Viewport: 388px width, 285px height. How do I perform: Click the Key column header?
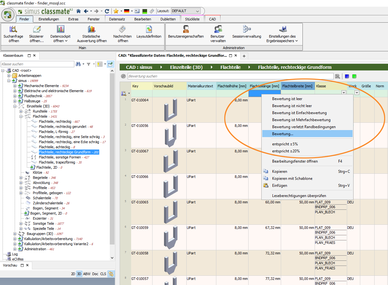pos(142,86)
